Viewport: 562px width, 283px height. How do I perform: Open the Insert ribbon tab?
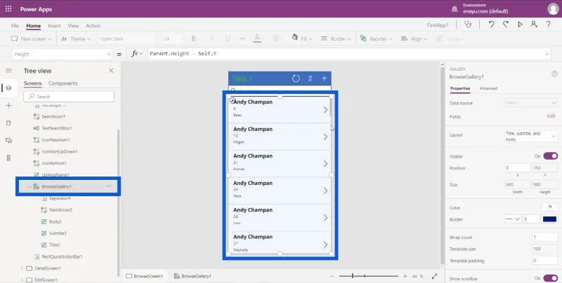(54, 26)
